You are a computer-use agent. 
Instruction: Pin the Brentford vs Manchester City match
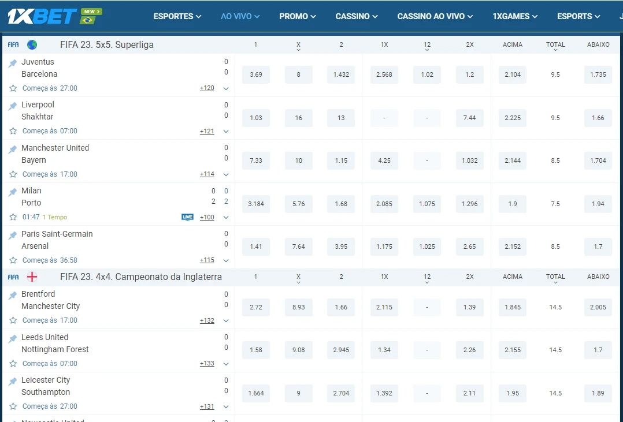coord(13,296)
